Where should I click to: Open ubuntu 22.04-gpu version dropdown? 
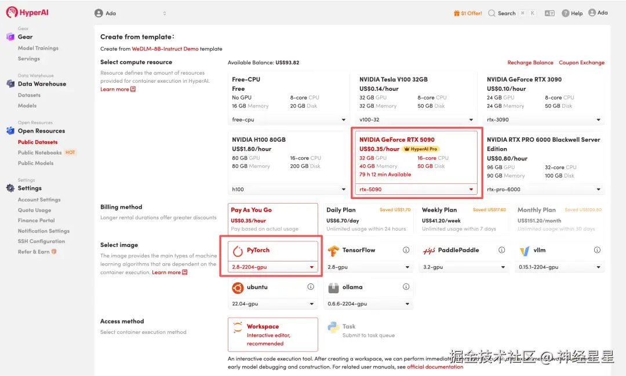[273, 304]
